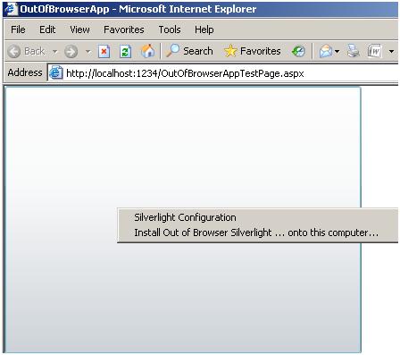Open the File menu
Screen dimensions: 400x355
pos(18,30)
